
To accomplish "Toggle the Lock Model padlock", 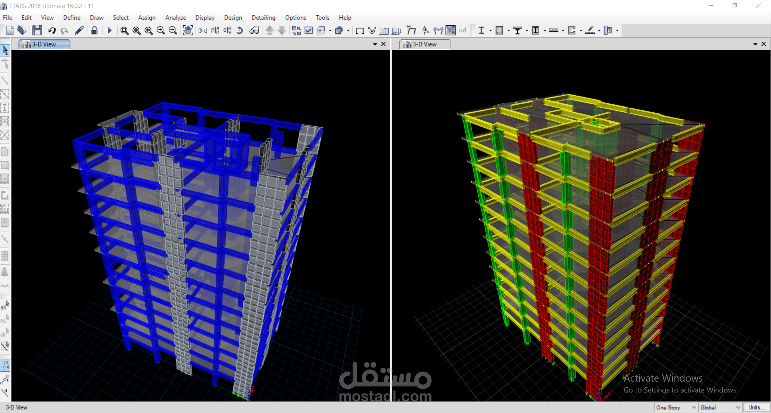I will coord(94,30).
